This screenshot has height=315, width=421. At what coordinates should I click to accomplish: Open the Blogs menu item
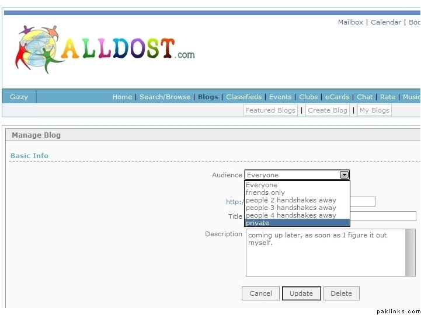tap(208, 97)
